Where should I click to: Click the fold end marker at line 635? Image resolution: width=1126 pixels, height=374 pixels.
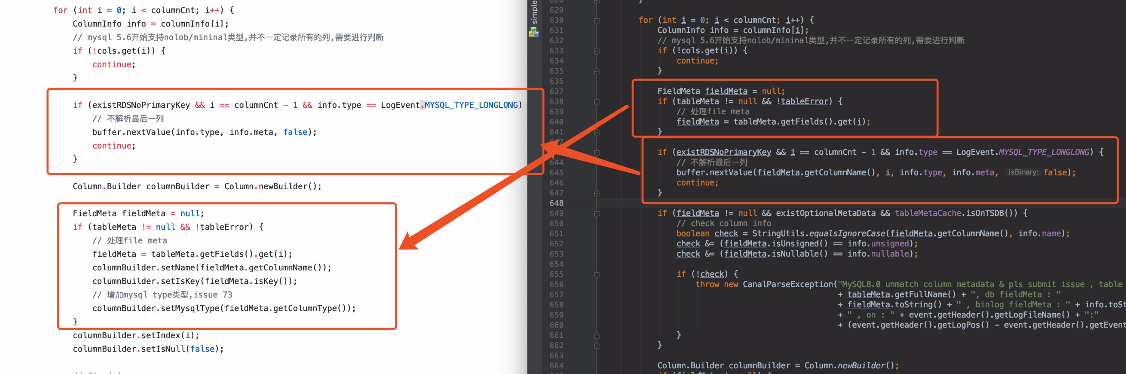[597, 71]
